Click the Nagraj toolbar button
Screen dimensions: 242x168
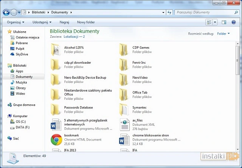coord(64,22)
